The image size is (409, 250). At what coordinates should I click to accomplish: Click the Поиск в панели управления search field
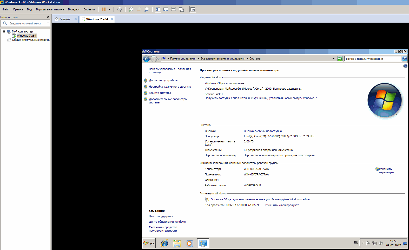[x=373, y=59]
